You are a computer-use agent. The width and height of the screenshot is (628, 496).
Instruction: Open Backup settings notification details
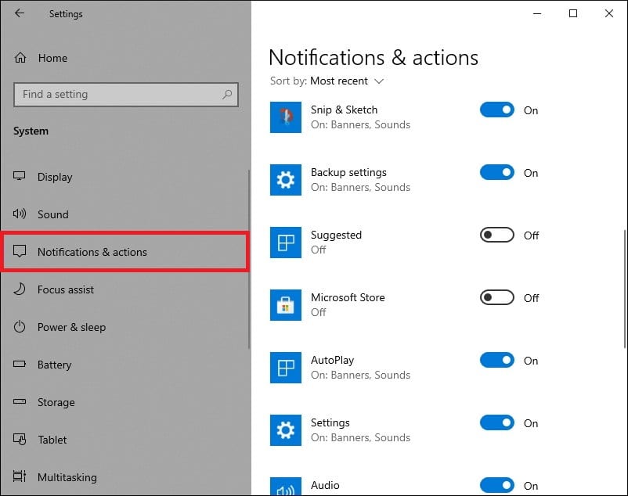point(360,180)
